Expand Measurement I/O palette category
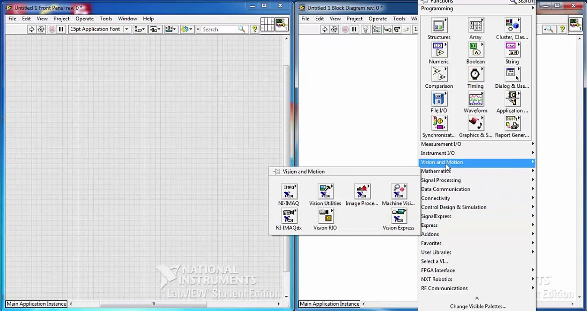Viewport: 587px width, 311px height. 477,144
